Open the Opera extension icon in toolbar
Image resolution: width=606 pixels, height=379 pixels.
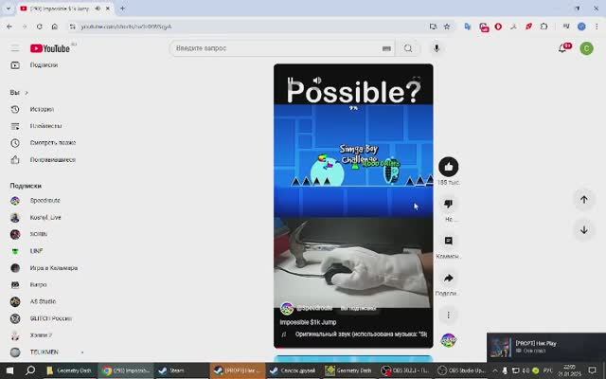click(498, 27)
